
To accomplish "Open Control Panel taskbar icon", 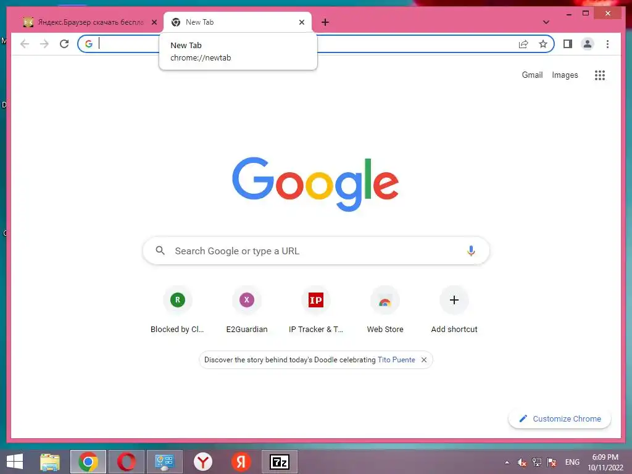I will tap(164, 462).
